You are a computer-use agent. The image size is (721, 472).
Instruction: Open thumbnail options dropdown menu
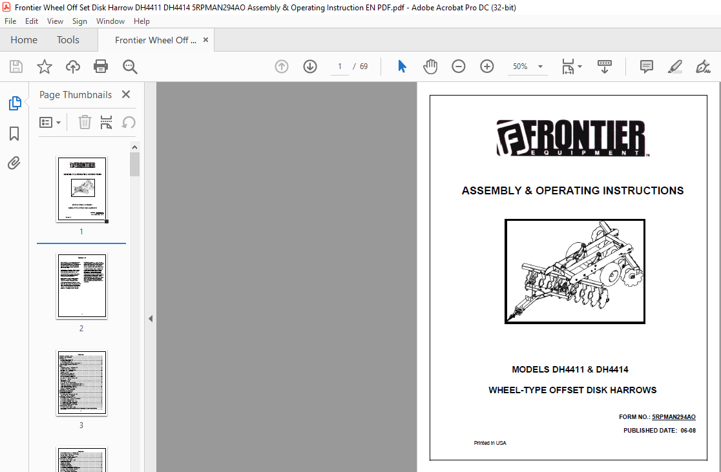(50, 122)
